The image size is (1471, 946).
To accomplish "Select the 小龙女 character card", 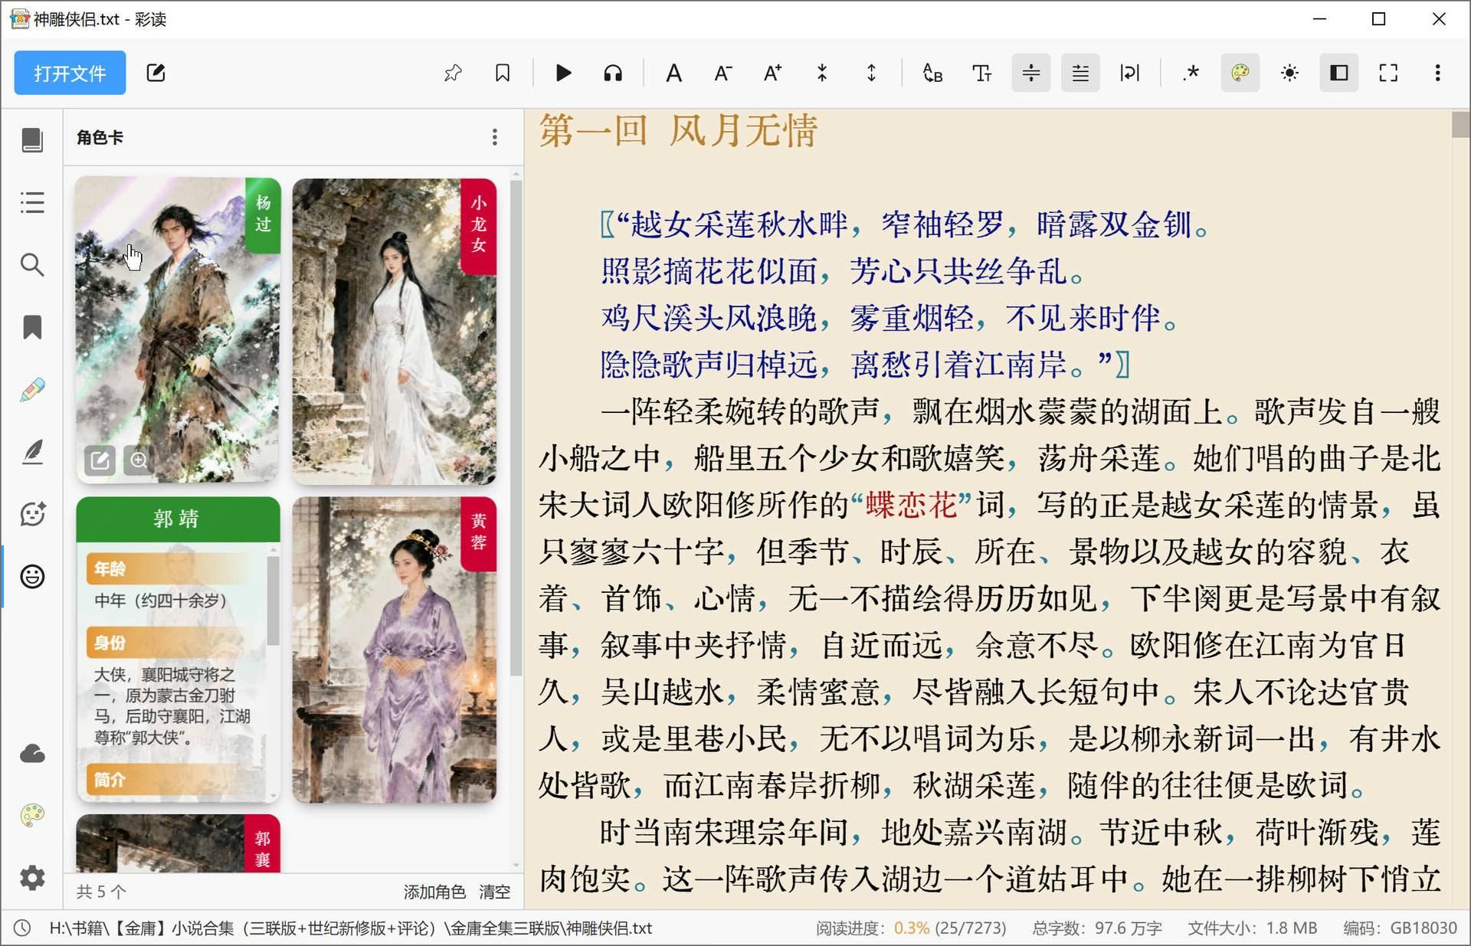I will [x=395, y=332].
